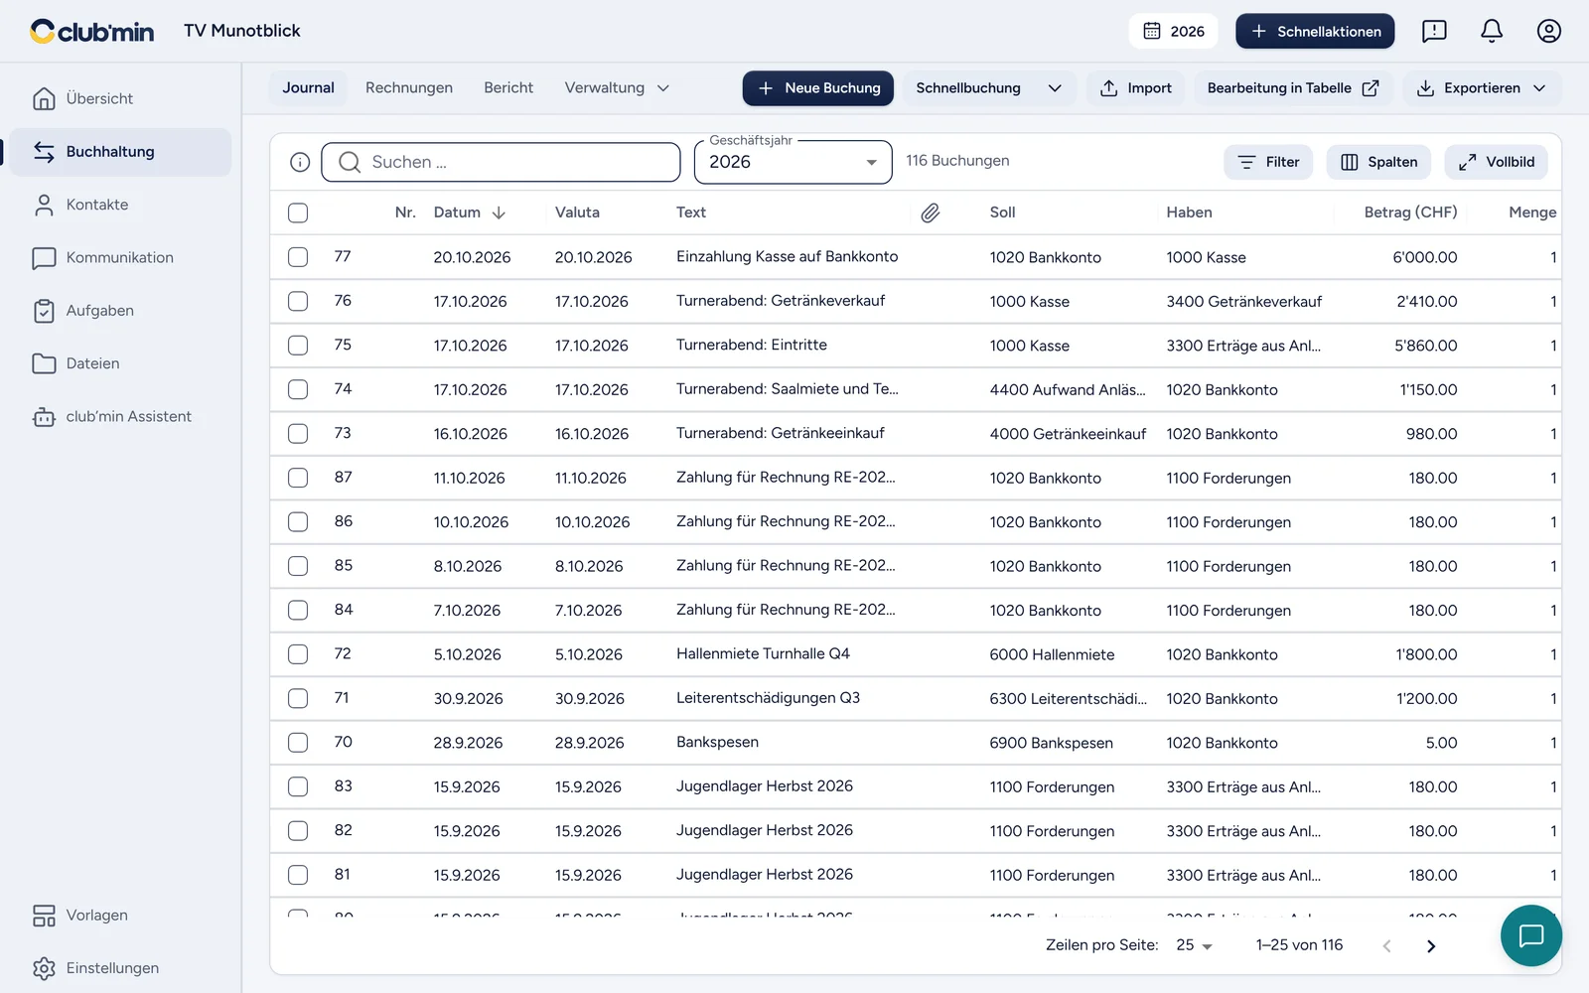Open the 2026 year selector in header
This screenshot has height=993, width=1589.
1174,31
